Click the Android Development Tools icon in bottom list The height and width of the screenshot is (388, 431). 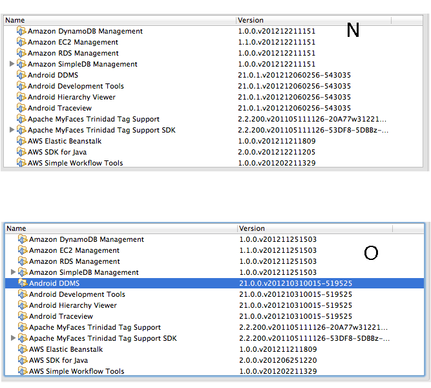pyautogui.click(x=23, y=294)
